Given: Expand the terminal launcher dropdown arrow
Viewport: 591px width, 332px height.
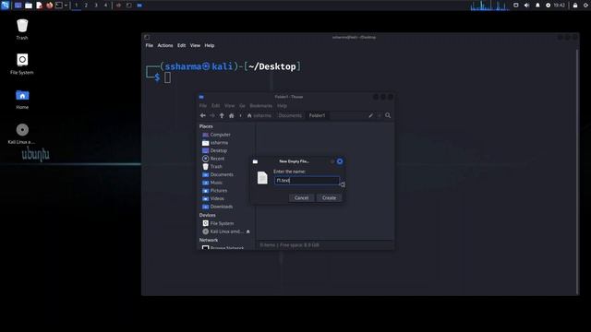Looking at the screenshot, I should (66, 6).
